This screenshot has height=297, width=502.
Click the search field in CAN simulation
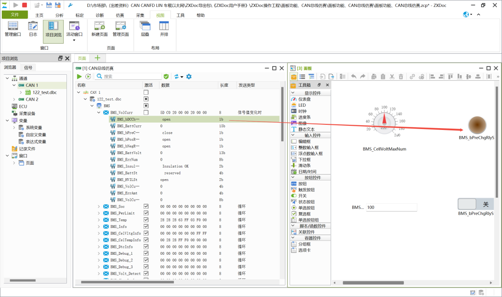coord(129,77)
